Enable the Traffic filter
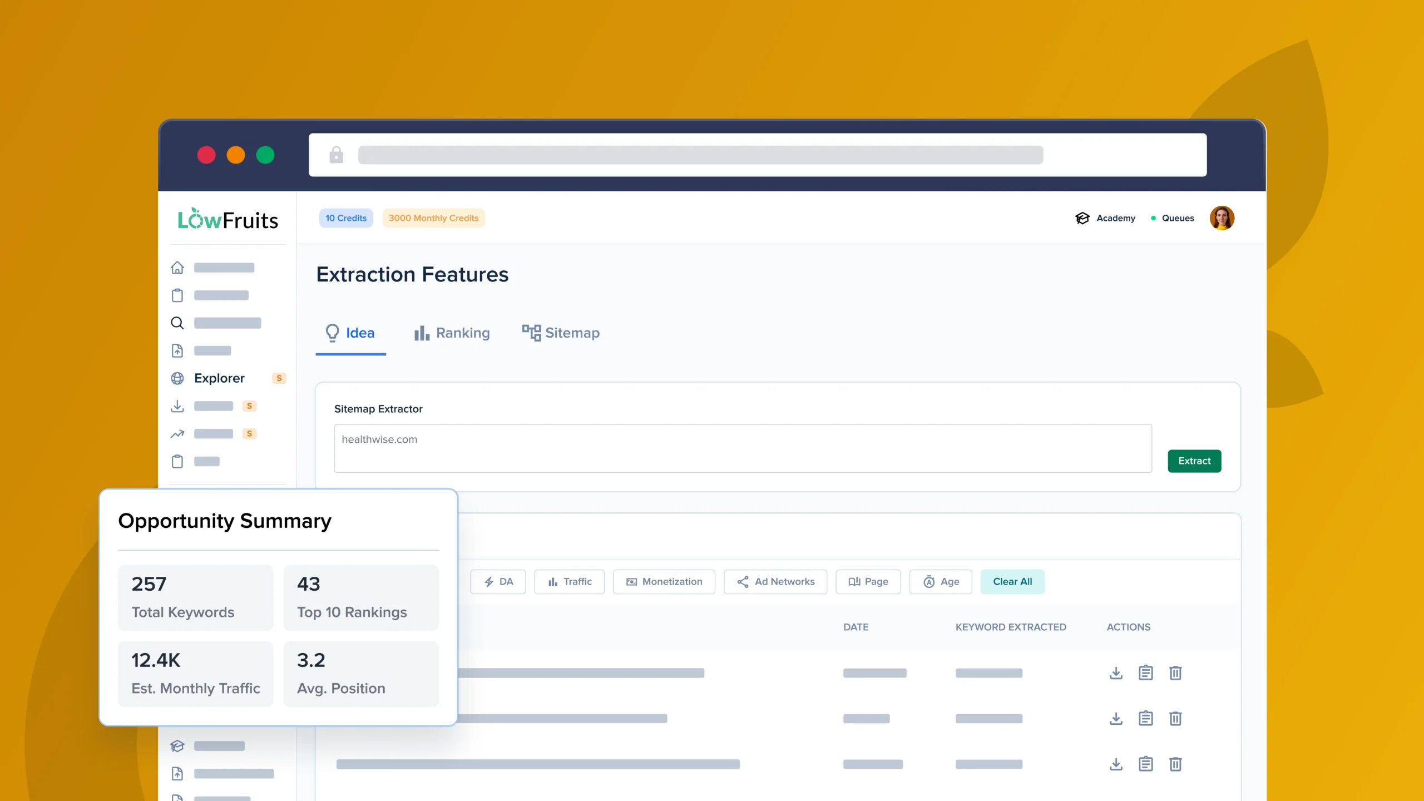1424x801 pixels. [569, 581]
